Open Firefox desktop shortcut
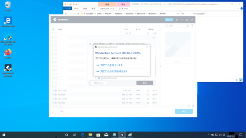Screen dimensions: 246x138 [8, 54]
